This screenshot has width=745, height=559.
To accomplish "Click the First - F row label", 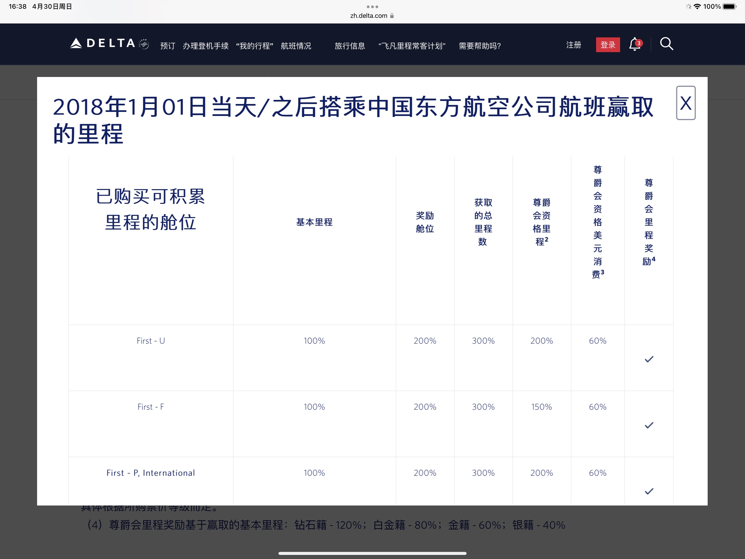I will point(151,407).
